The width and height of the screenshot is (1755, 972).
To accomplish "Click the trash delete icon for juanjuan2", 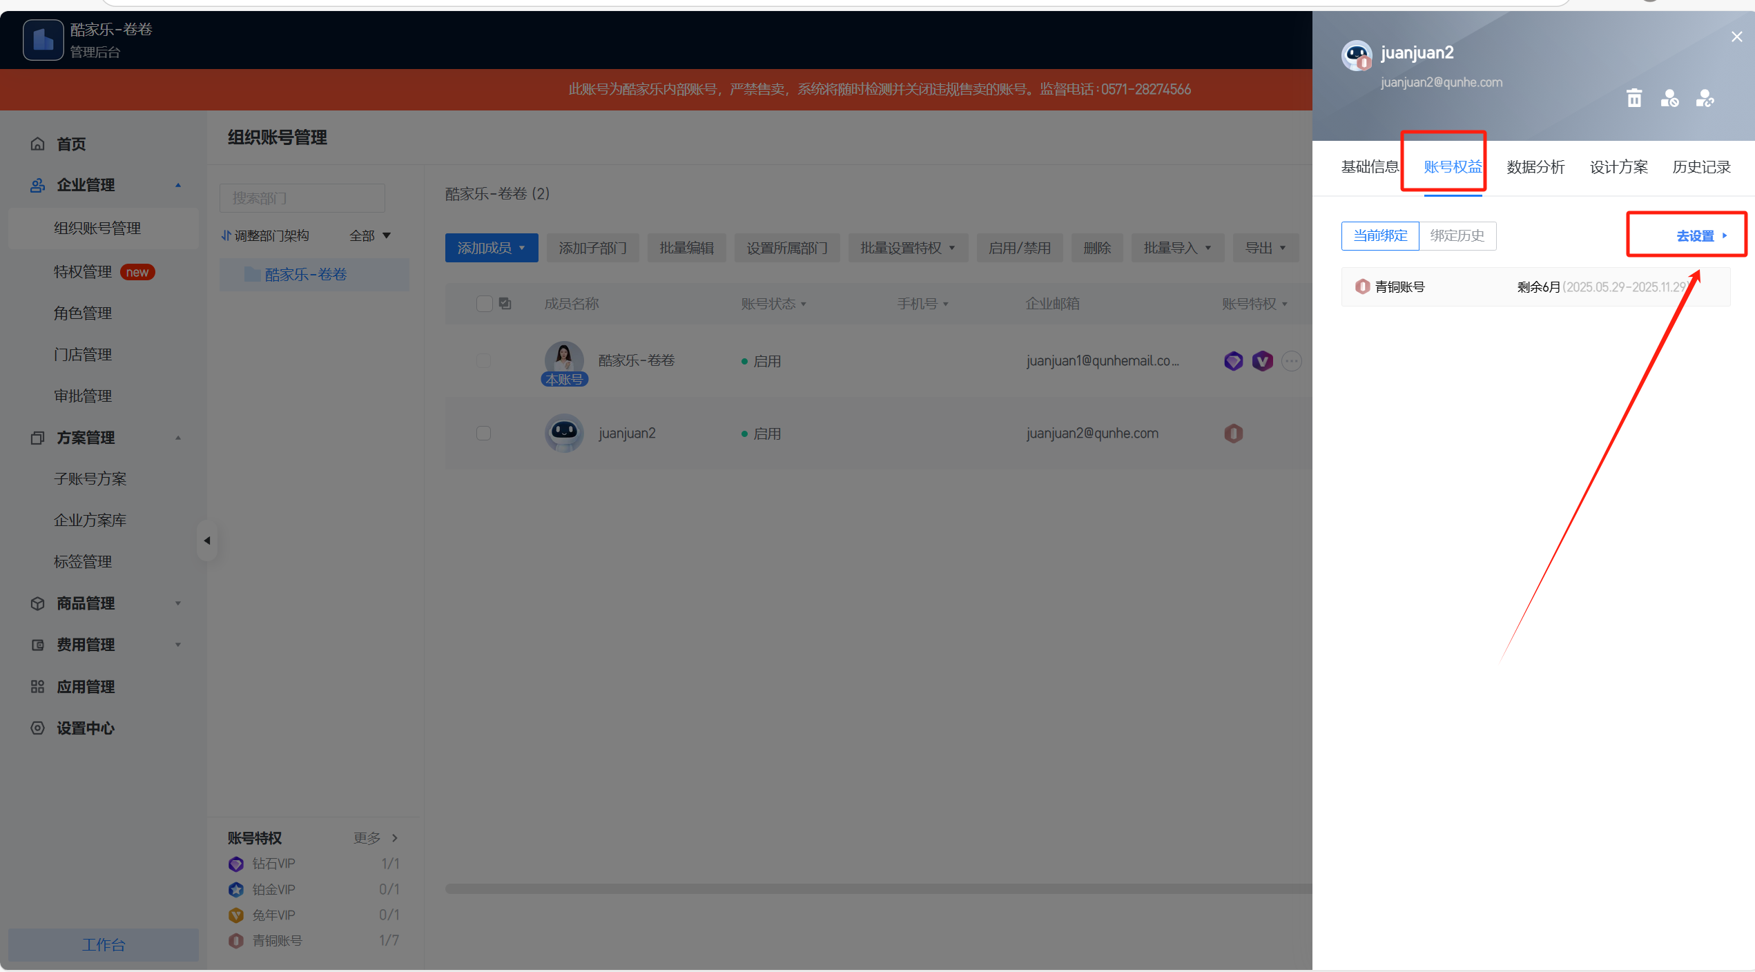I will pyautogui.click(x=1633, y=99).
